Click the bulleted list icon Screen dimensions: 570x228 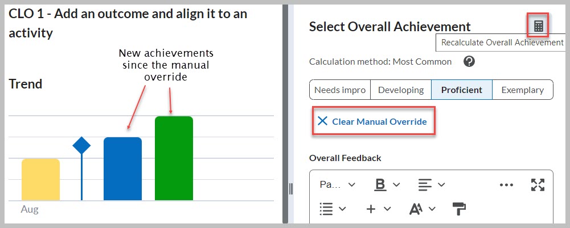(x=326, y=209)
